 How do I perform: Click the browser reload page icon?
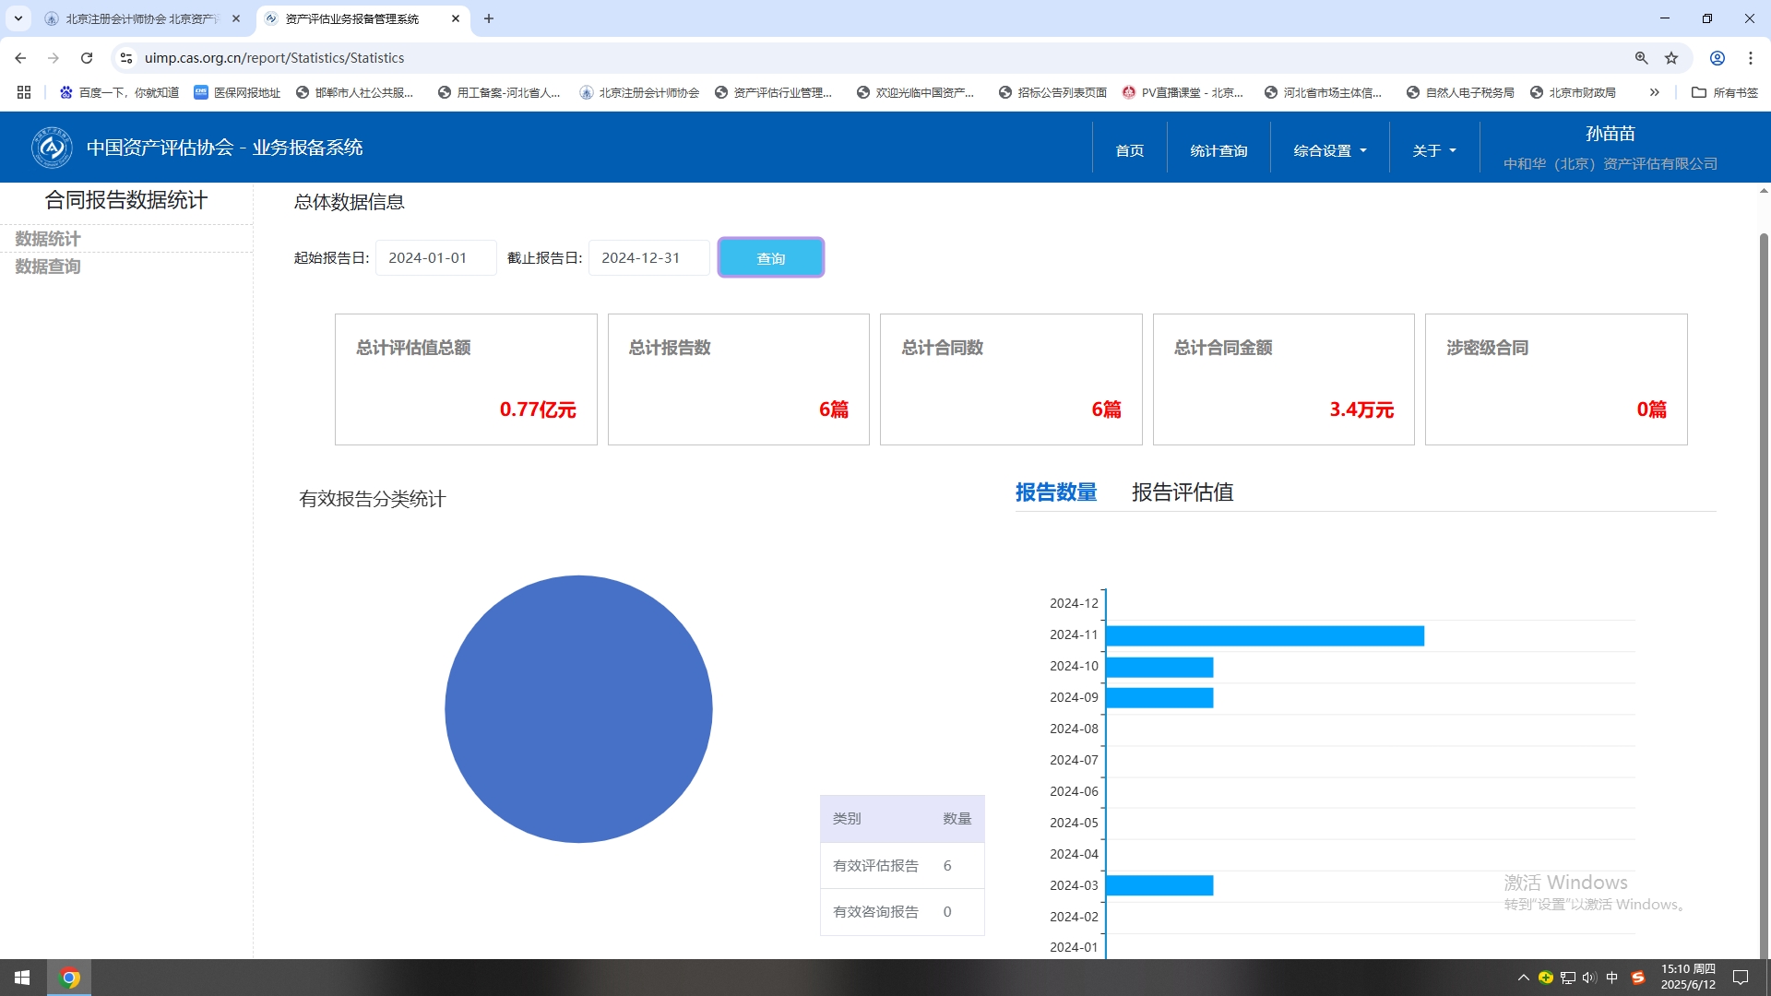pos(87,58)
